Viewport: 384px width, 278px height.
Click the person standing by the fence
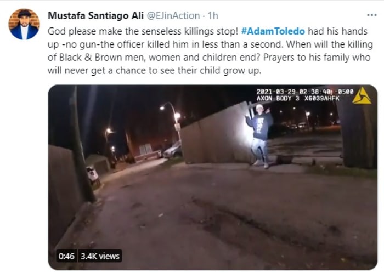[x=260, y=136]
